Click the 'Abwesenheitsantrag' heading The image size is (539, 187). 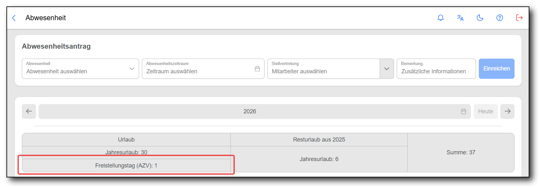coord(56,46)
